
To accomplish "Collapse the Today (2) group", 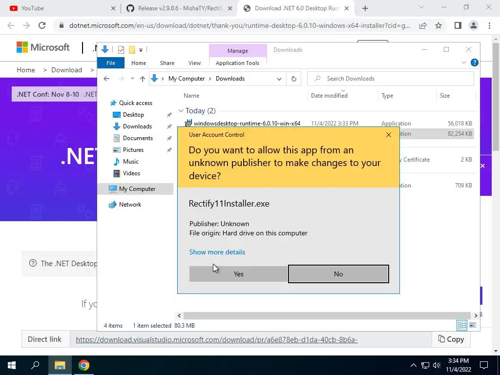I will (x=181, y=111).
